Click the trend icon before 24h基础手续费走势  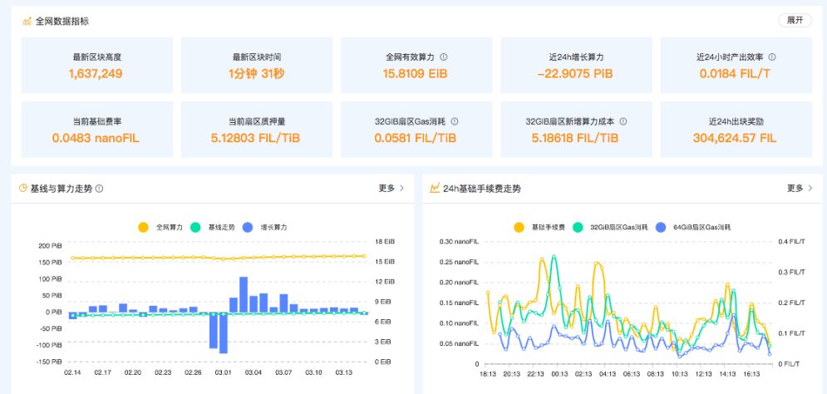tap(435, 189)
